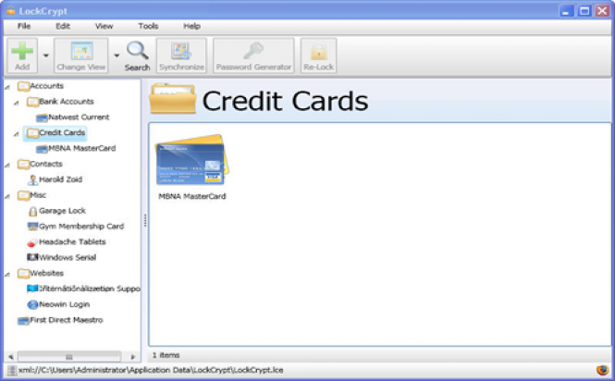The width and height of the screenshot is (615, 381).
Task: Open the Tools menu
Action: click(x=148, y=26)
